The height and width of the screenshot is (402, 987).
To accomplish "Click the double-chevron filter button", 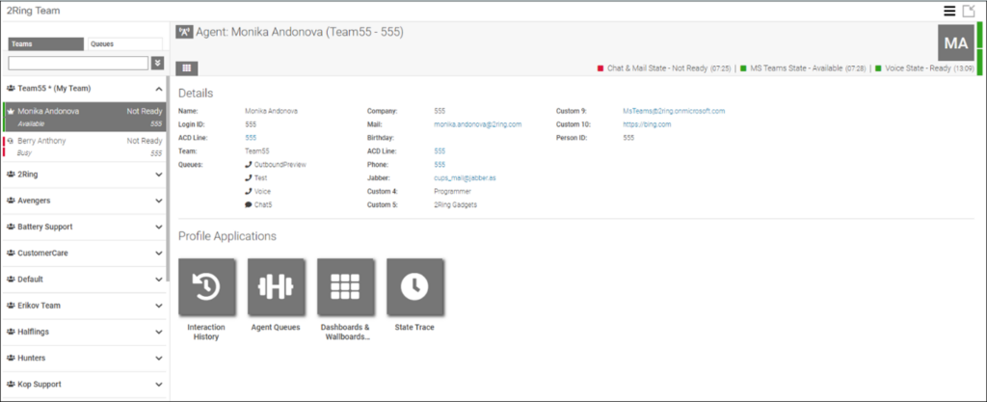I will pos(157,63).
